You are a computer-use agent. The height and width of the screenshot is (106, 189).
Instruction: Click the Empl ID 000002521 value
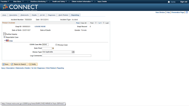(x=26, y=26)
